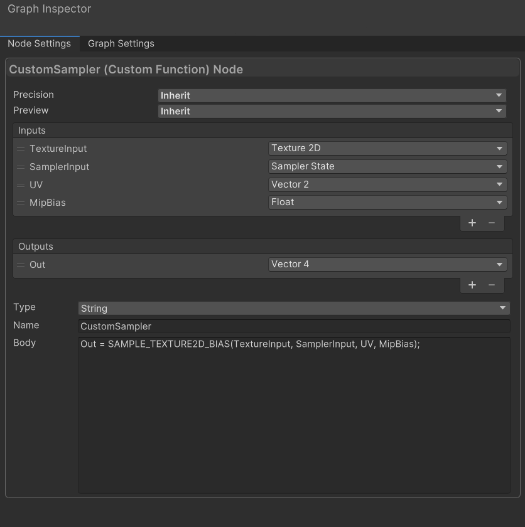
Task: Change Out output type from Vector 4
Action: tap(387, 264)
